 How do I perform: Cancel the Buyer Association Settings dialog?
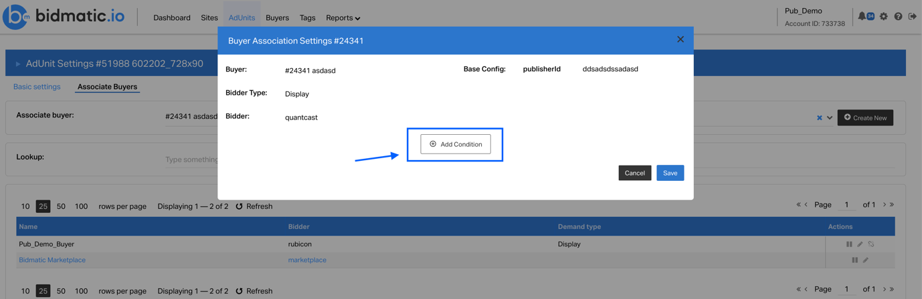pyautogui.click(x=634, y=173)
